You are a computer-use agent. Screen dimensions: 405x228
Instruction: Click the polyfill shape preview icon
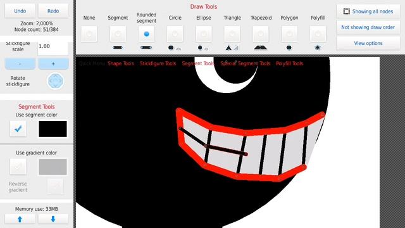click(x=318, y=47)
